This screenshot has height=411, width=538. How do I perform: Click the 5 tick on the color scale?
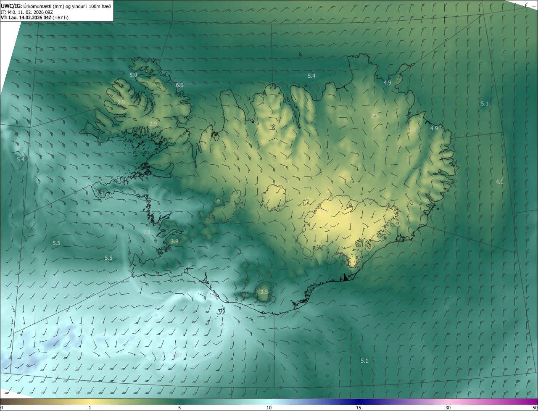(x=179, y=408)
